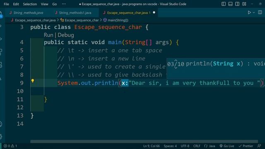265x149 pixels.
Task: Click the horizontal editor scrollbar
Action: point(144,142)
